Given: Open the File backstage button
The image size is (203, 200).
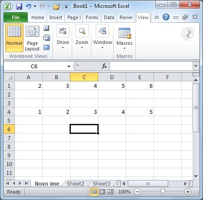Looking at the screenshot, I should (x=16, y=17).
